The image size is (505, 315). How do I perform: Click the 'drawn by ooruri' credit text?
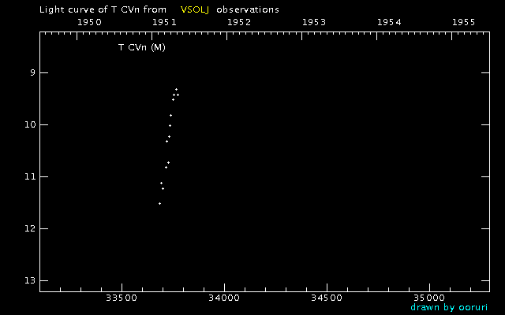point(448,307)
